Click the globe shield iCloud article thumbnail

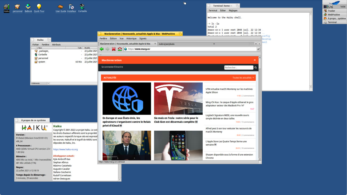127,99
